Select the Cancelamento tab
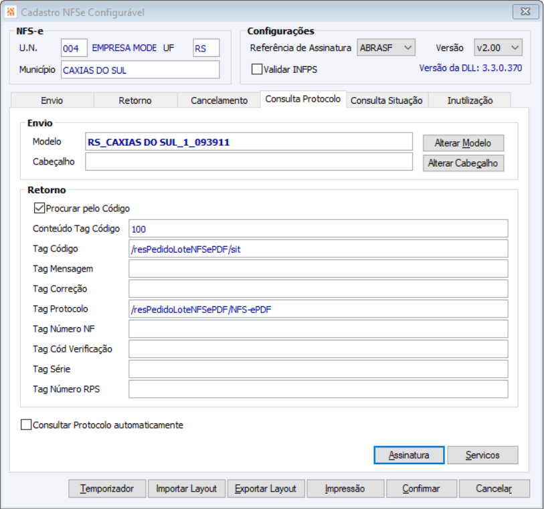 pyautogui.click(x=219, y=100)
